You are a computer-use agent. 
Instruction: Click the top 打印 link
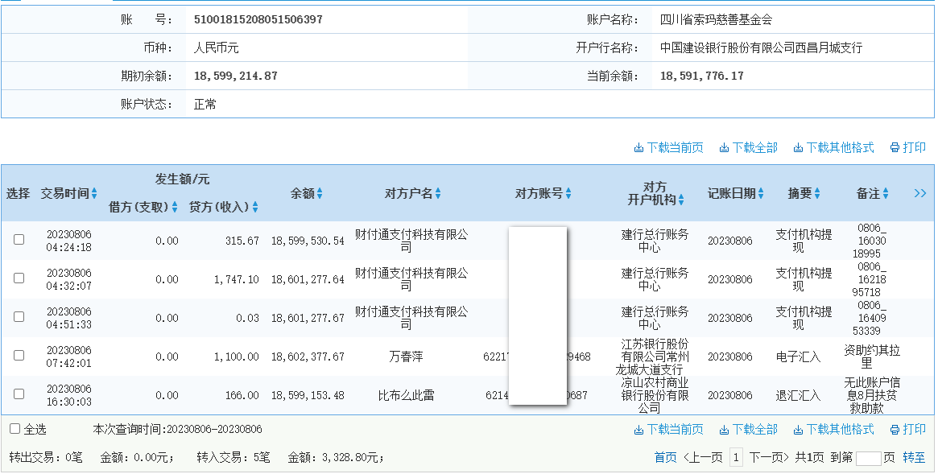[x=915, y=147]
